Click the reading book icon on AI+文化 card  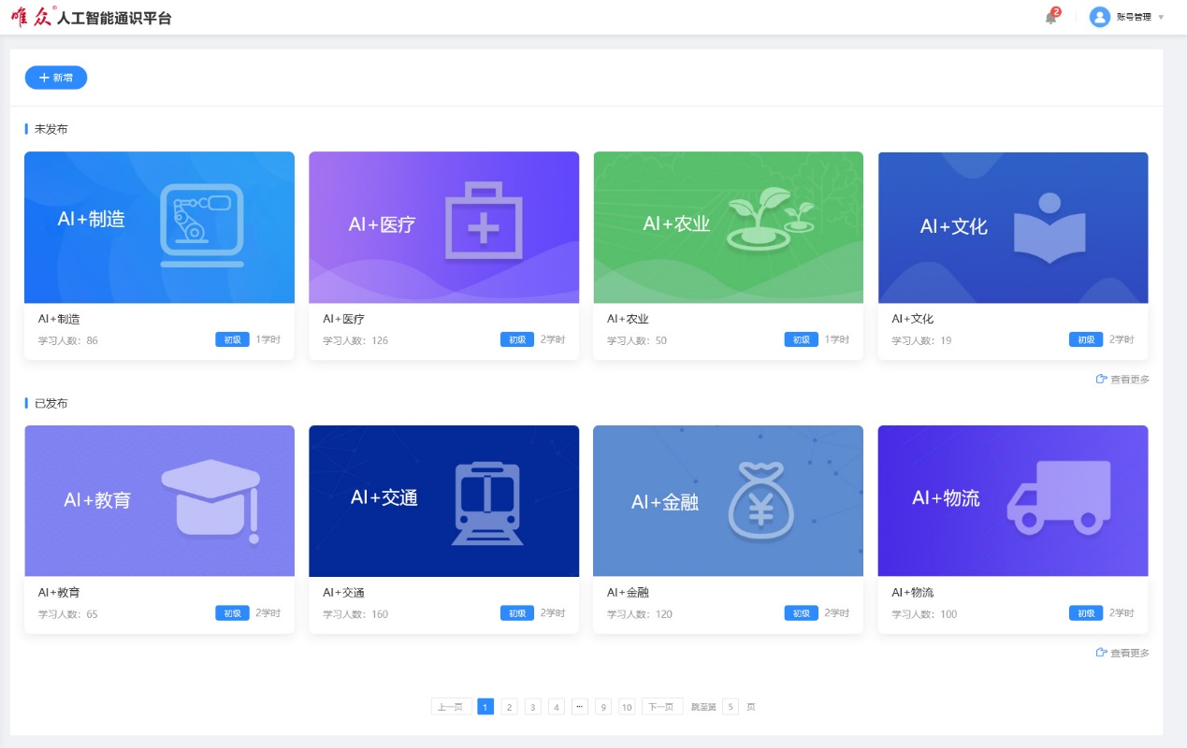tap(1049, 225)
